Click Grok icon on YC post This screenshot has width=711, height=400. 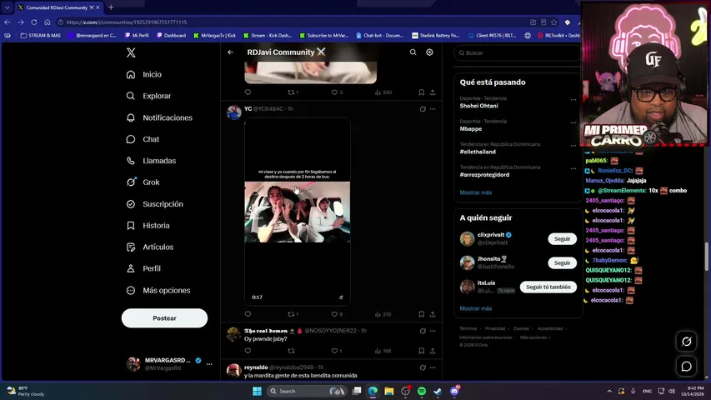click(423, 109)
